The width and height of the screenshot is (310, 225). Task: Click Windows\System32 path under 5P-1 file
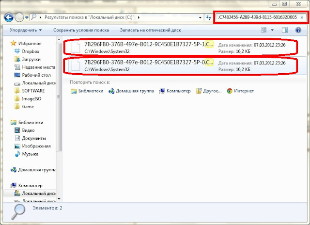107,51
